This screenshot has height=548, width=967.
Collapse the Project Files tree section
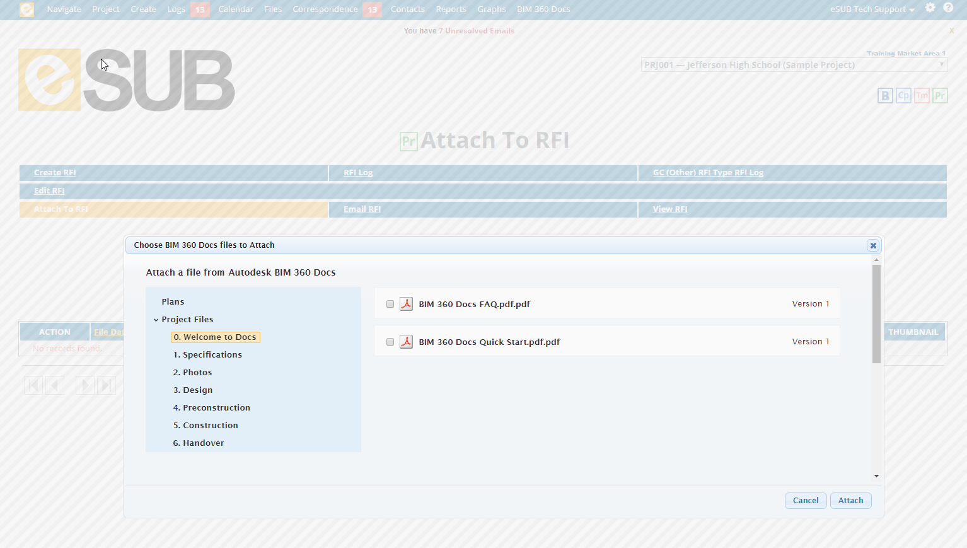coord(156,319)
